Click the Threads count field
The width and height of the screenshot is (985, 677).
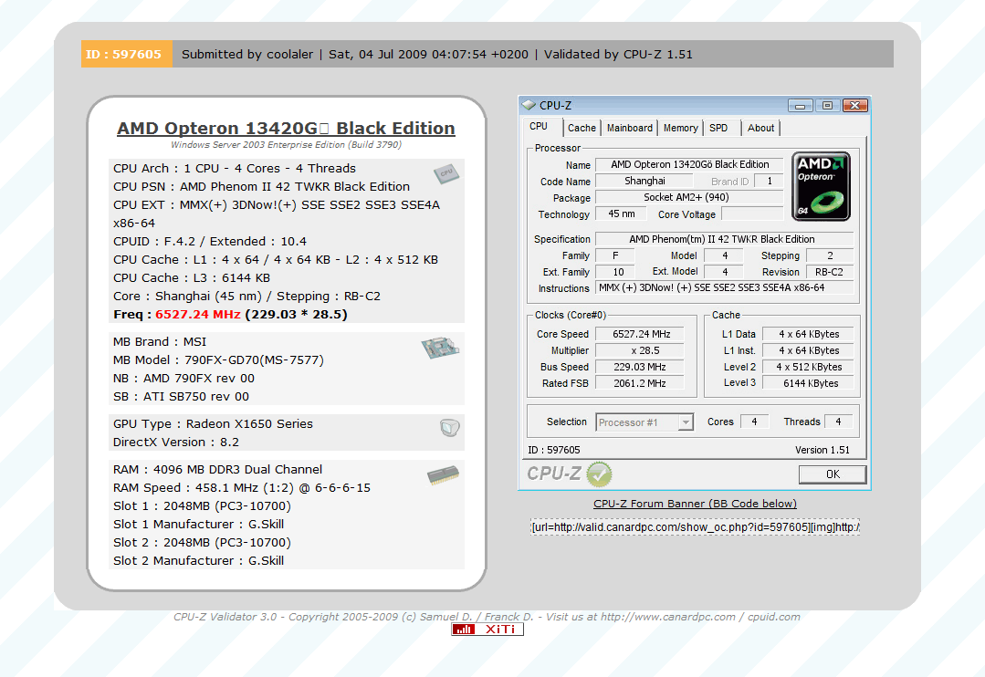click(x=839, y=422)
